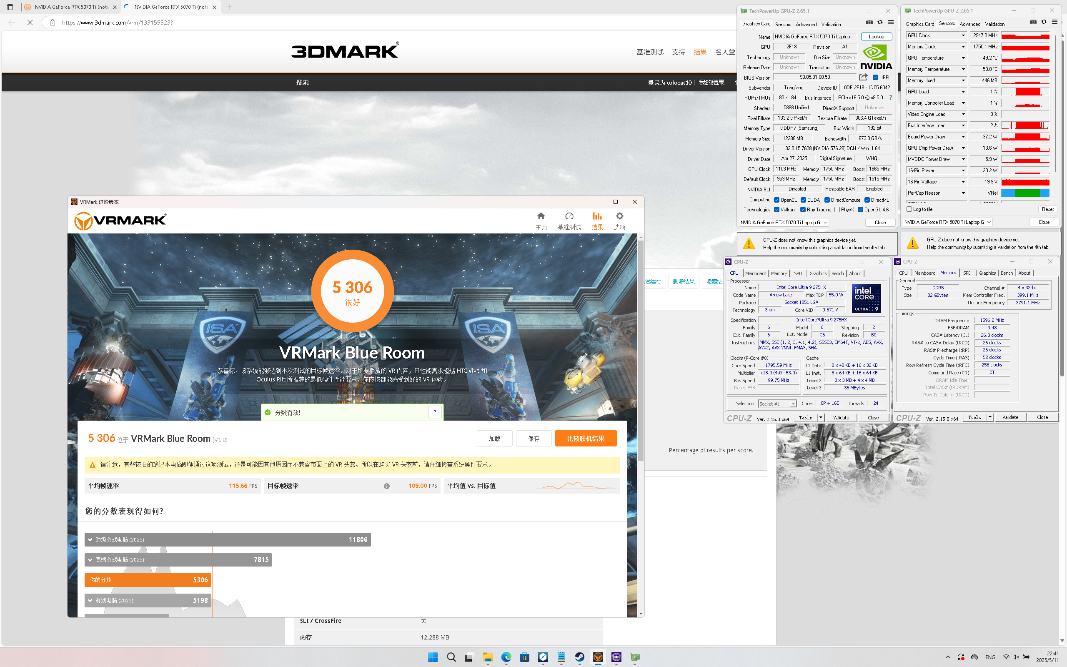
Task: Click browser address bar URL
Action: pyautogui.click(x=117, y=23)
